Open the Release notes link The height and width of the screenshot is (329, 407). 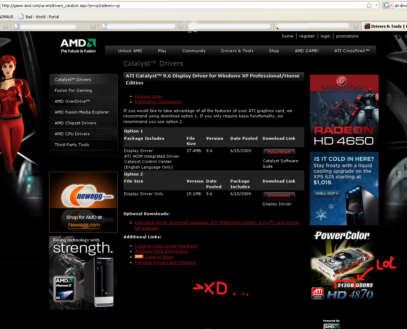(149, 96)
